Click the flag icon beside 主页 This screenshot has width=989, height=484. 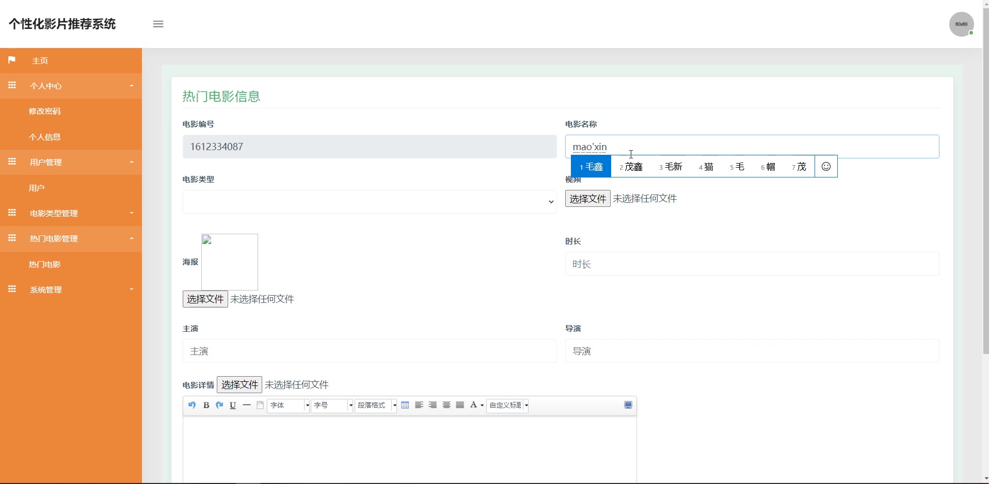tap(12, 60)
